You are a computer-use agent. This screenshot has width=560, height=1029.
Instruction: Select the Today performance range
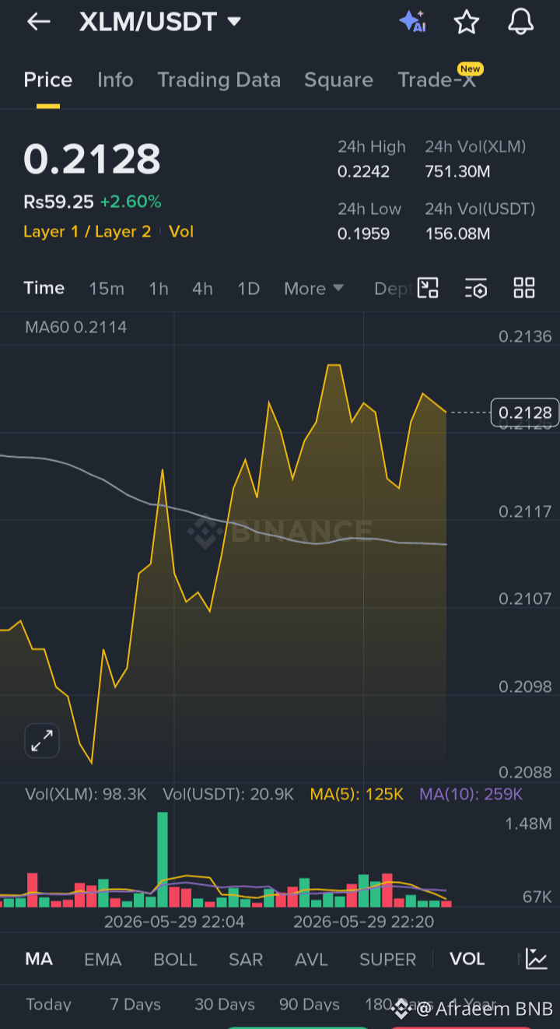click(48, 1005)
